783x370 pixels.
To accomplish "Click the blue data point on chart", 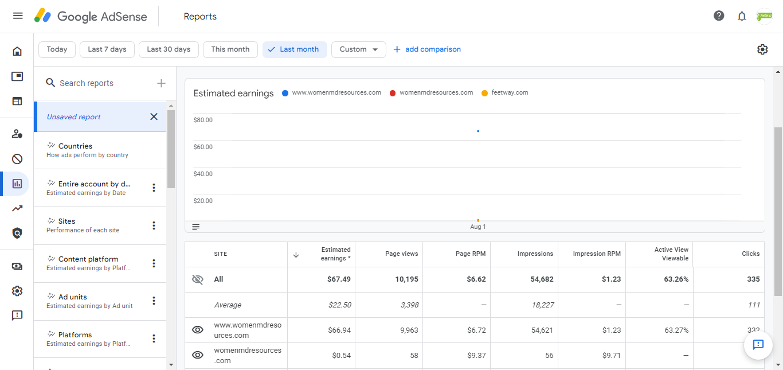I will click(x=478, y=131).
